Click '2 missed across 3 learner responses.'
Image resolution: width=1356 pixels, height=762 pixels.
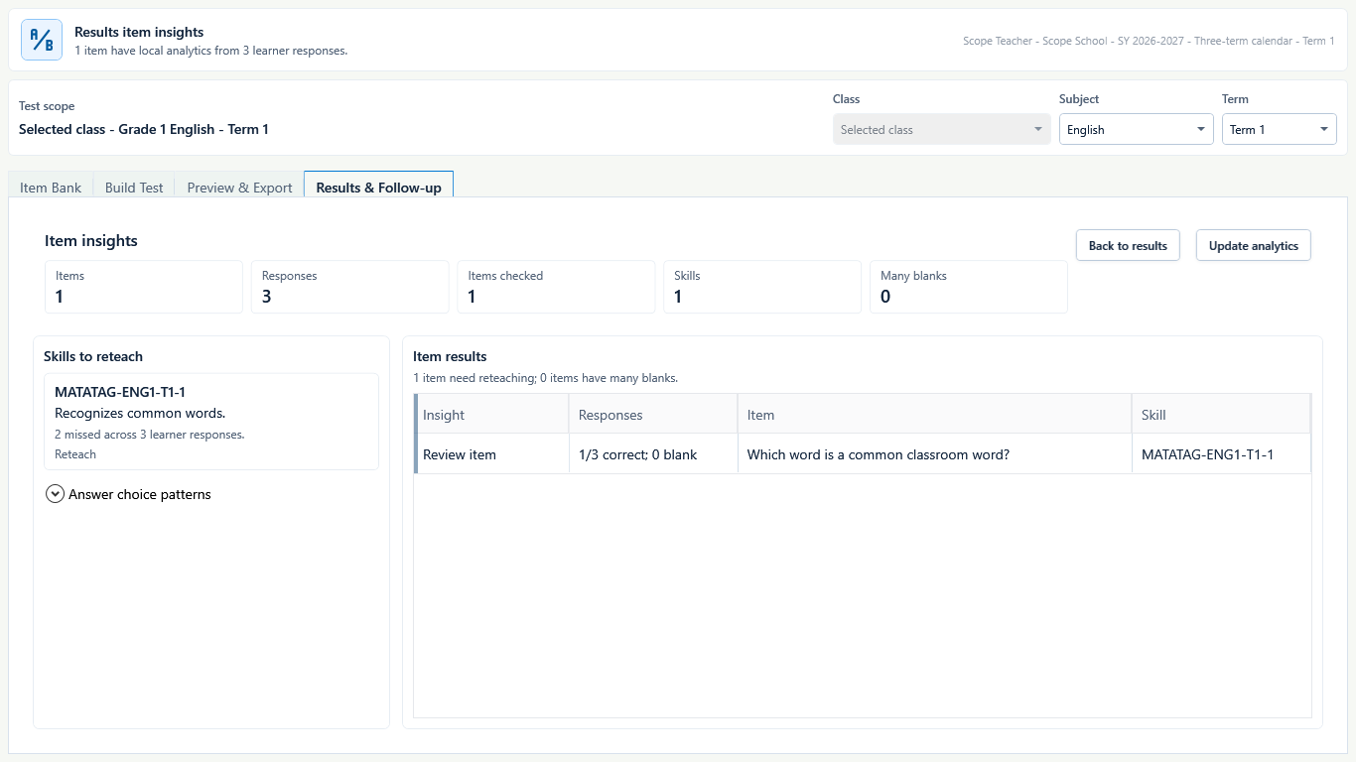pos(150,435)
